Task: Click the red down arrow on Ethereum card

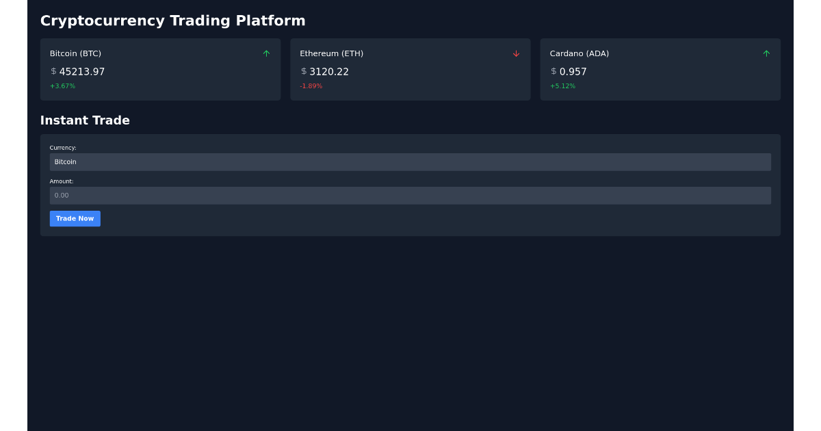Action: tap(517, 53)
